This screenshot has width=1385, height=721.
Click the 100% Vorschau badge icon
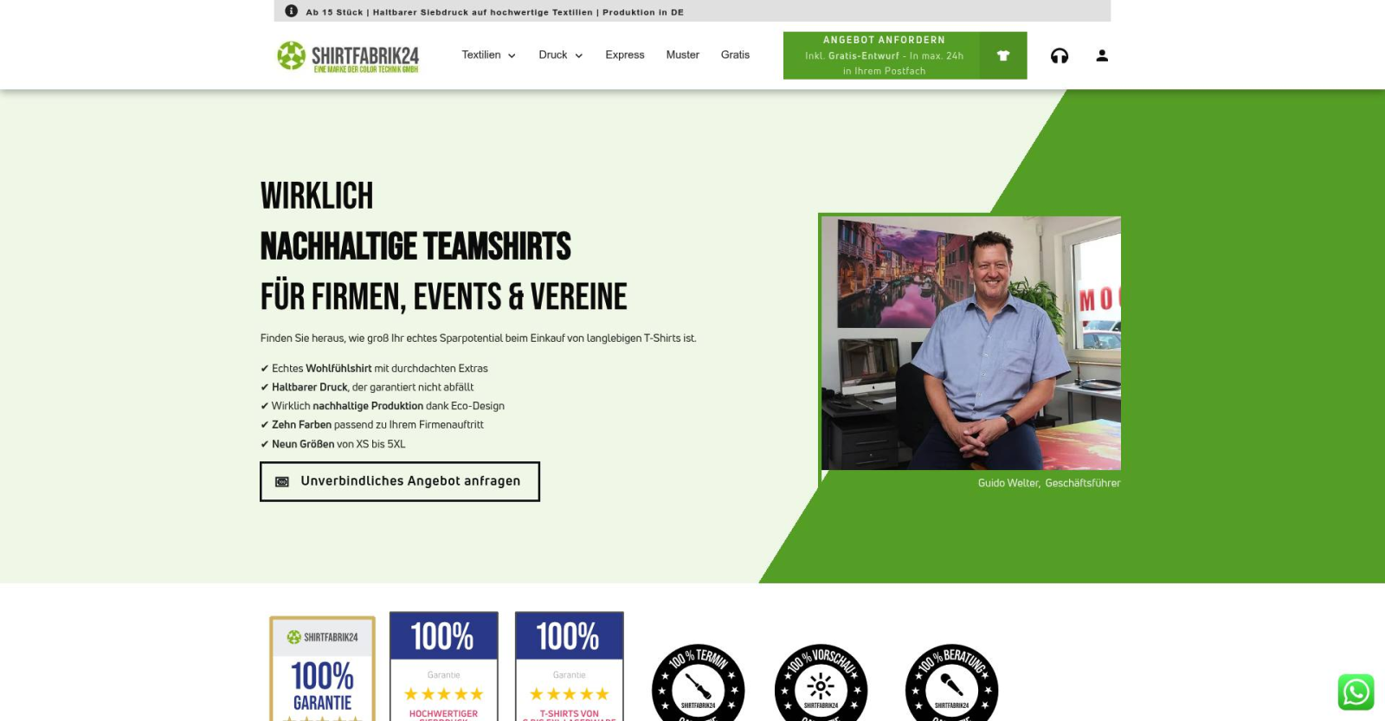[x=821, y=684]
